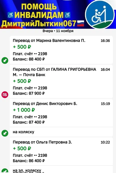The width and height of the screenshot is (116, 173).
Task: Tap the left wheelchair emoji near ИНВАЛИДАМ
Action: click(x=10, y=15)
